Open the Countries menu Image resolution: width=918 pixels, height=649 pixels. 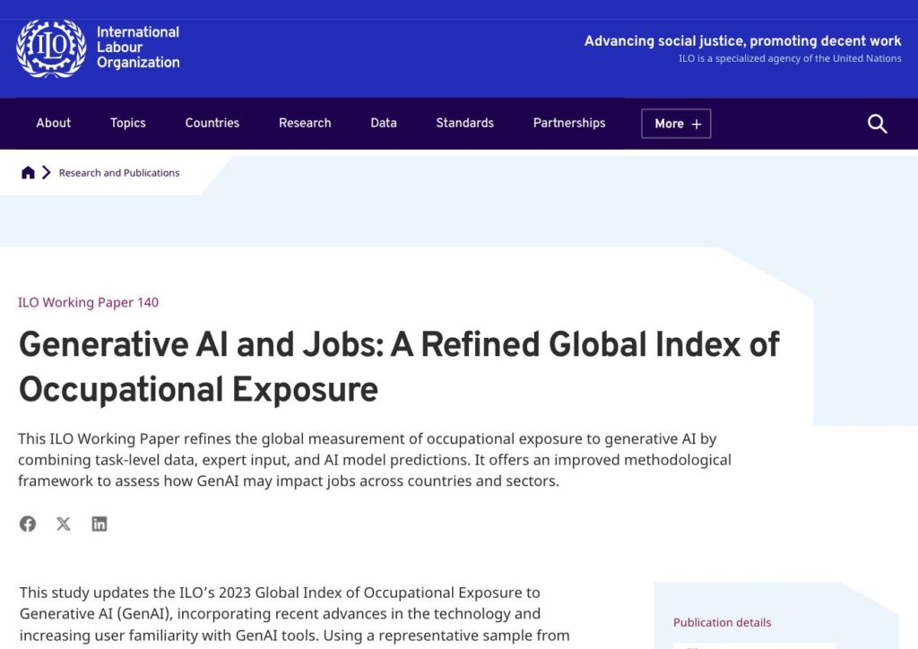point(212,123)
